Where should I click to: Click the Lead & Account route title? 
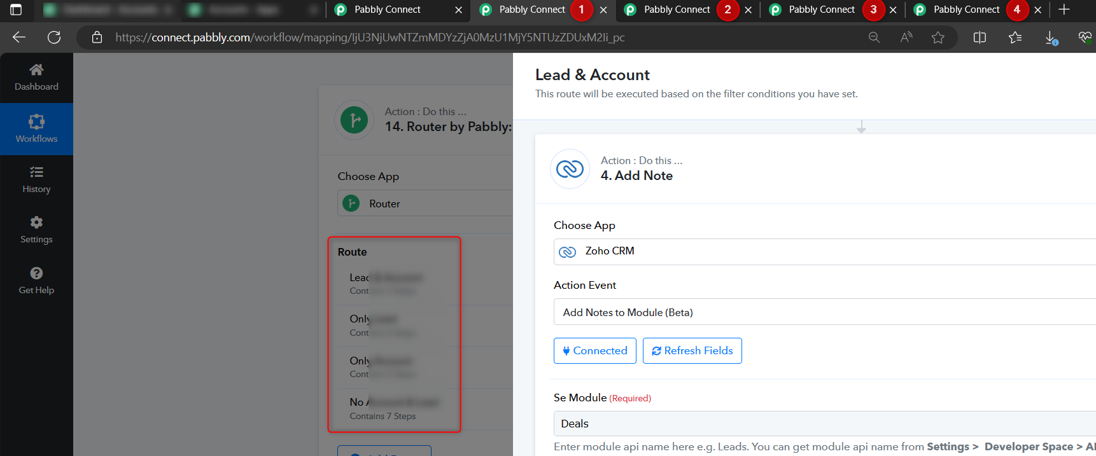coord(592,75)
